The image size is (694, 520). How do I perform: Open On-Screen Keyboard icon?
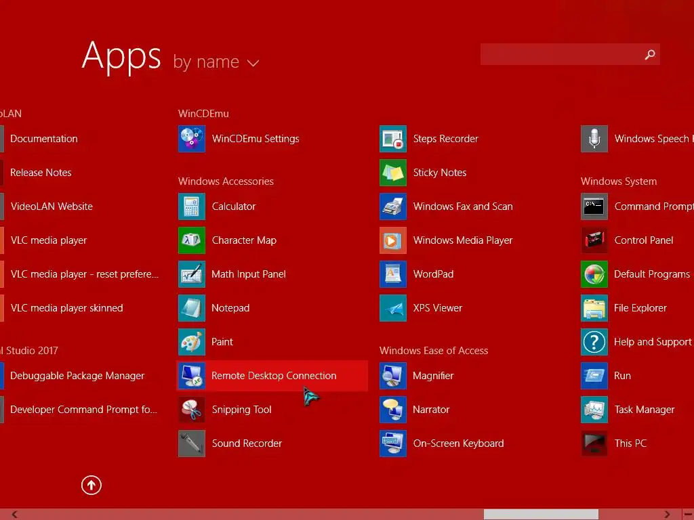(393, 443)
